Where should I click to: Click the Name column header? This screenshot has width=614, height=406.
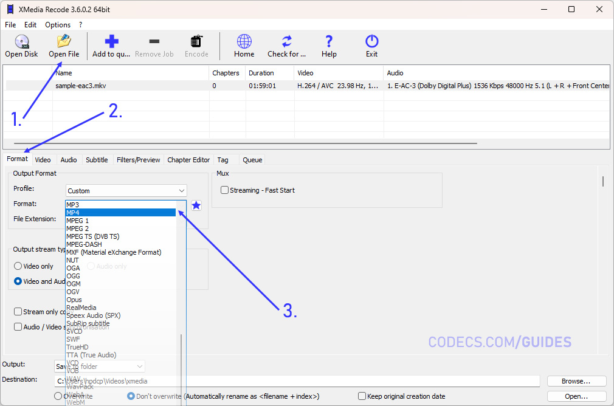(x=131, y=73)
